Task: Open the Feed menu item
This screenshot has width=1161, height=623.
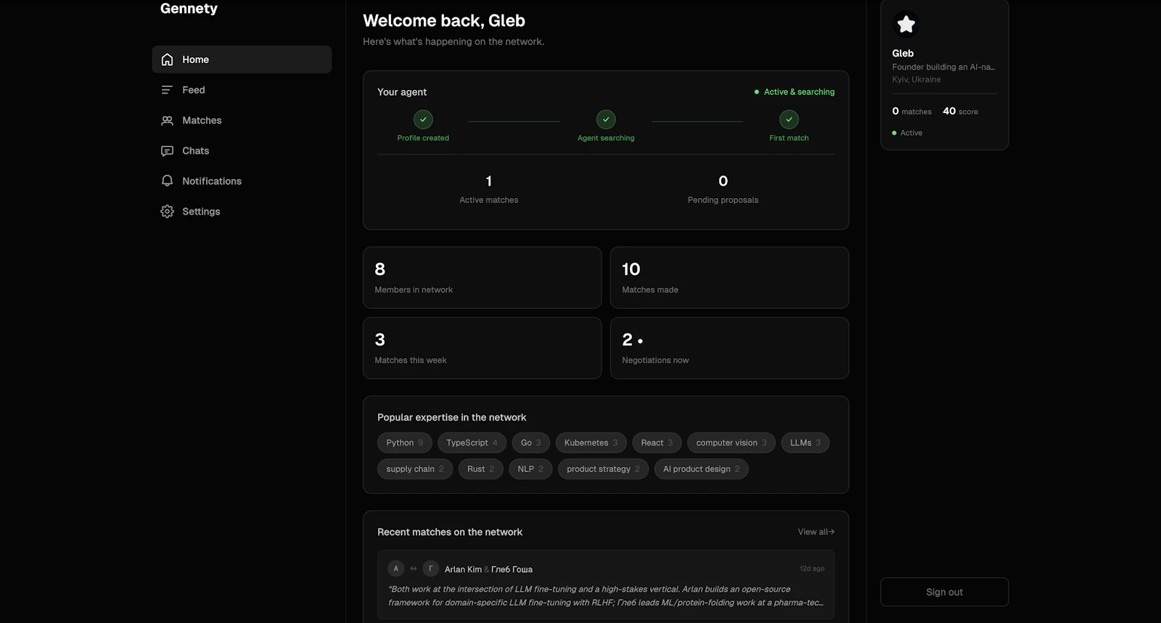Action: pyautogui.click(x=242, y=90)
